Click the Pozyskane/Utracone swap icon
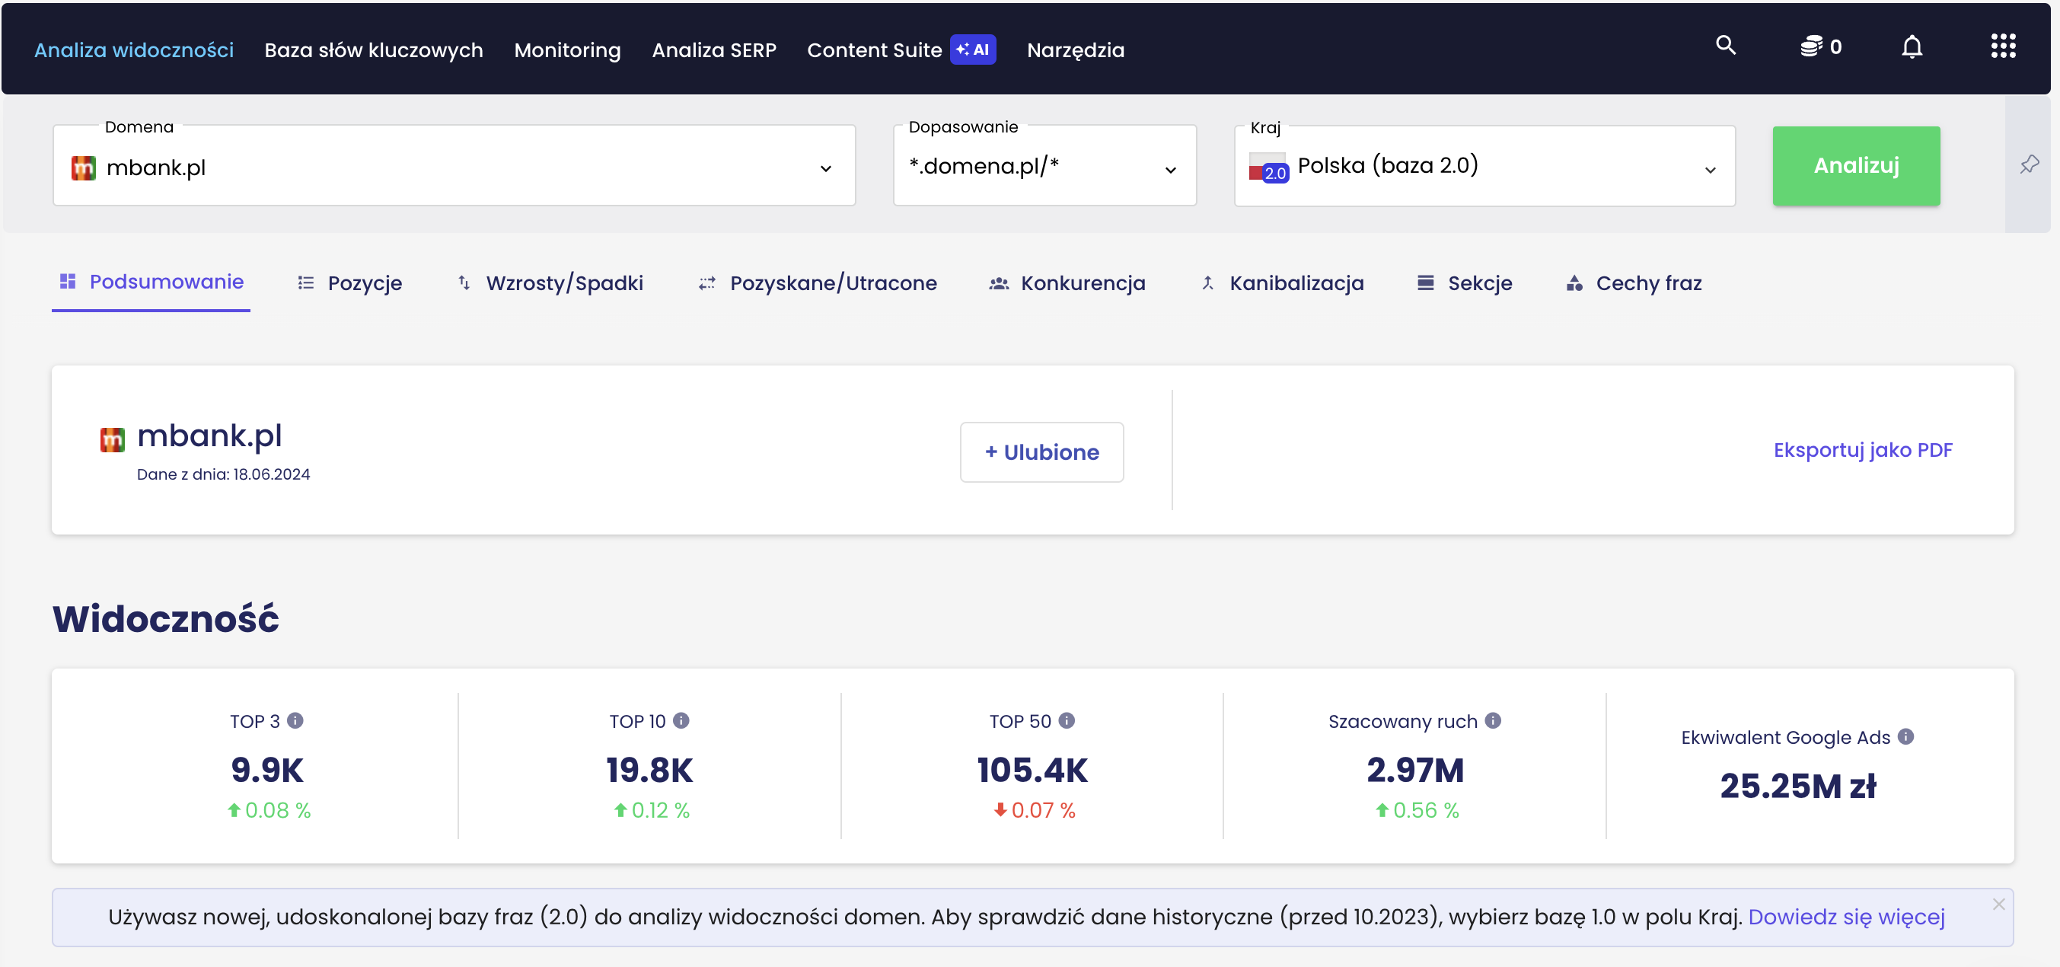Image resolution: width=2060 pixels, height=967 pixels. (x=707, y=283)
